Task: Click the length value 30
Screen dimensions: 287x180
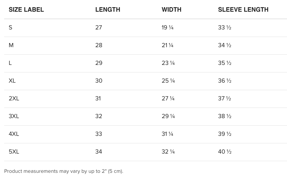Action: point(99,81)
